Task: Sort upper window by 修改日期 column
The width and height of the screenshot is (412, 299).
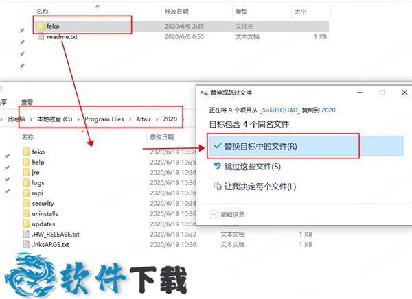Action: pos(176,12)
